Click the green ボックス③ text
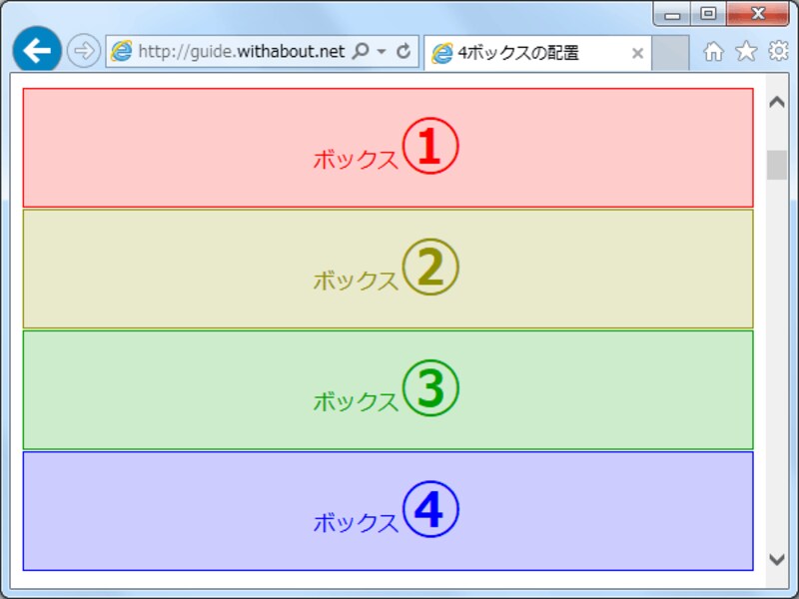 (x=386, y=388)
